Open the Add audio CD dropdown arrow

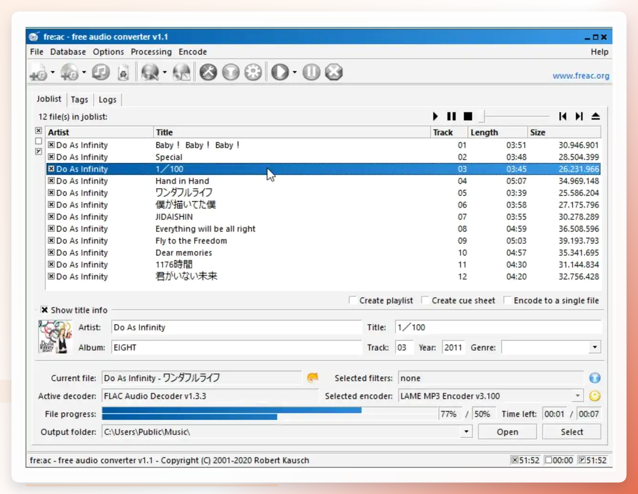pyautogui.click(x=84, y=72)
